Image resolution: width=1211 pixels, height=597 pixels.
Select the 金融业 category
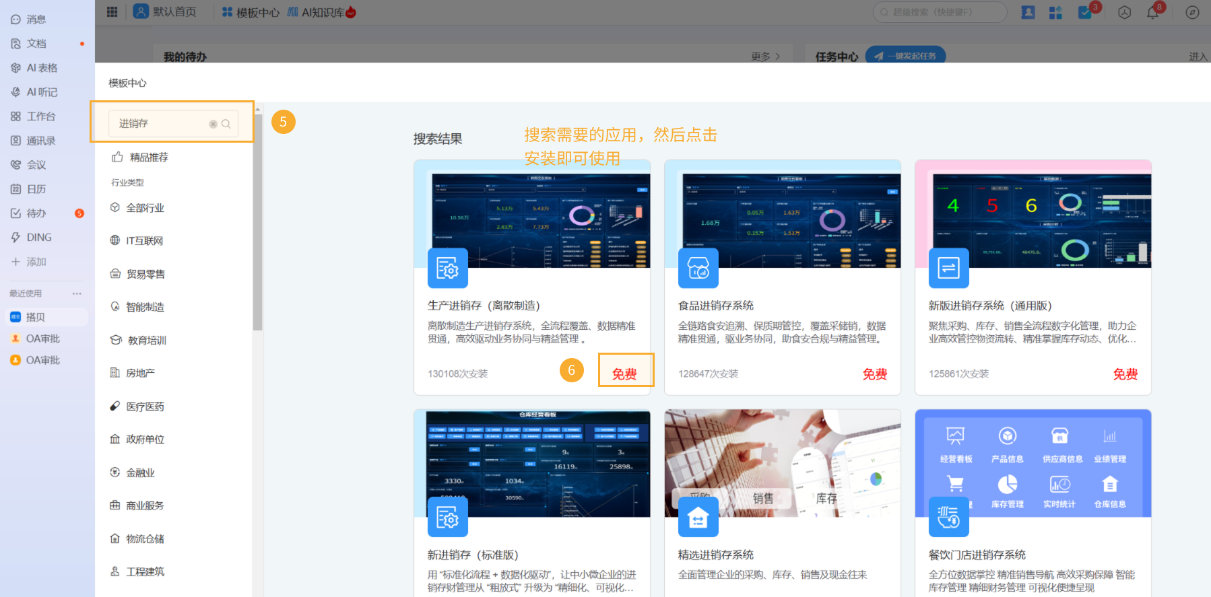click(x=133, y=472)
